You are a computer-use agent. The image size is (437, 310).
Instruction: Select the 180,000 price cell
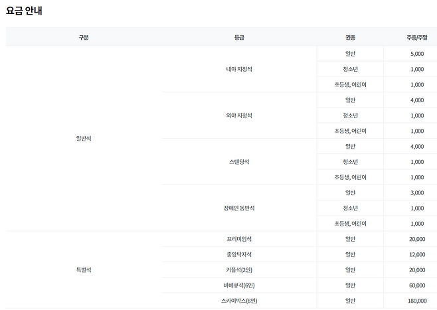pyautogui.click(x=417, y=301)
